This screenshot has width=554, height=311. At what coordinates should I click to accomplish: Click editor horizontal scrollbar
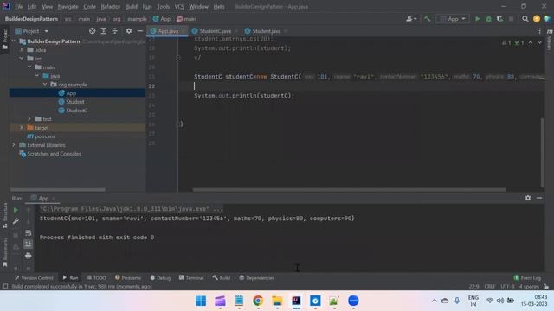tap(349, 190)
